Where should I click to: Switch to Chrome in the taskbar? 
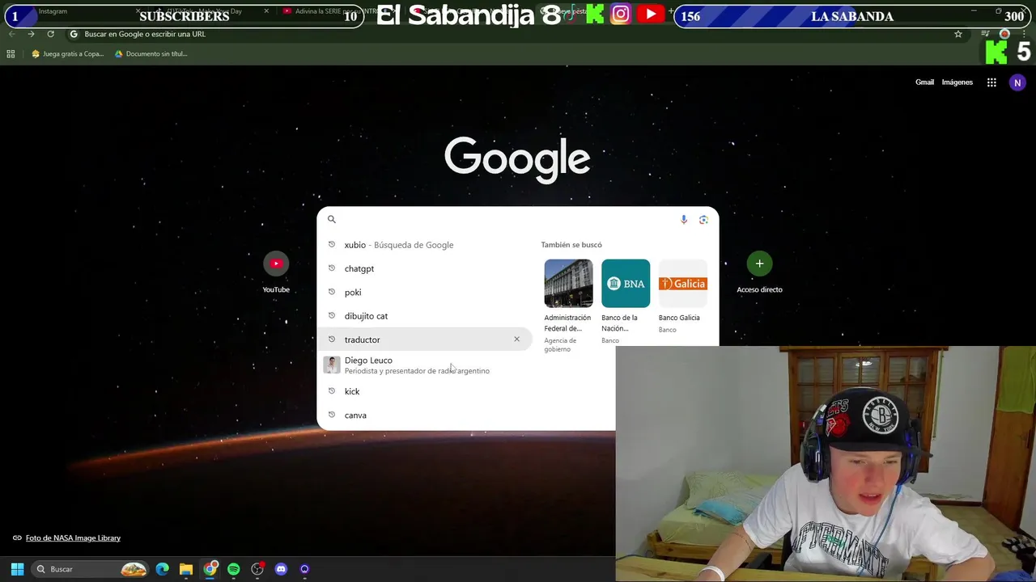click(x=210, y=569)
